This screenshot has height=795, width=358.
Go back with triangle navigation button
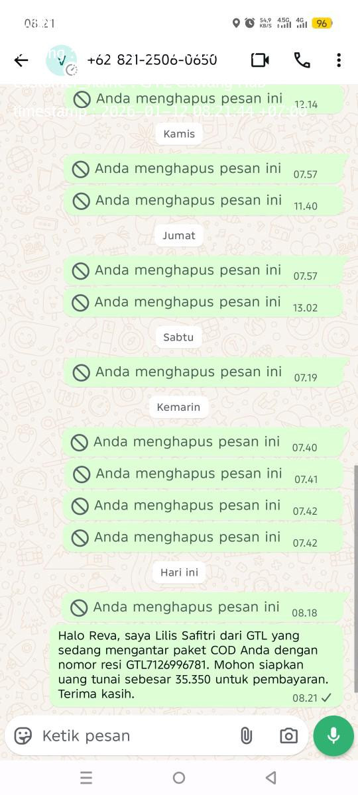tap(270, 778)
